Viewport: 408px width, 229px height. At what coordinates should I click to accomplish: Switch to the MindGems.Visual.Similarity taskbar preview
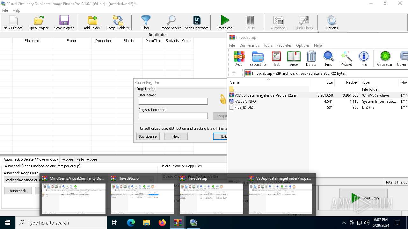coord(74,195)
